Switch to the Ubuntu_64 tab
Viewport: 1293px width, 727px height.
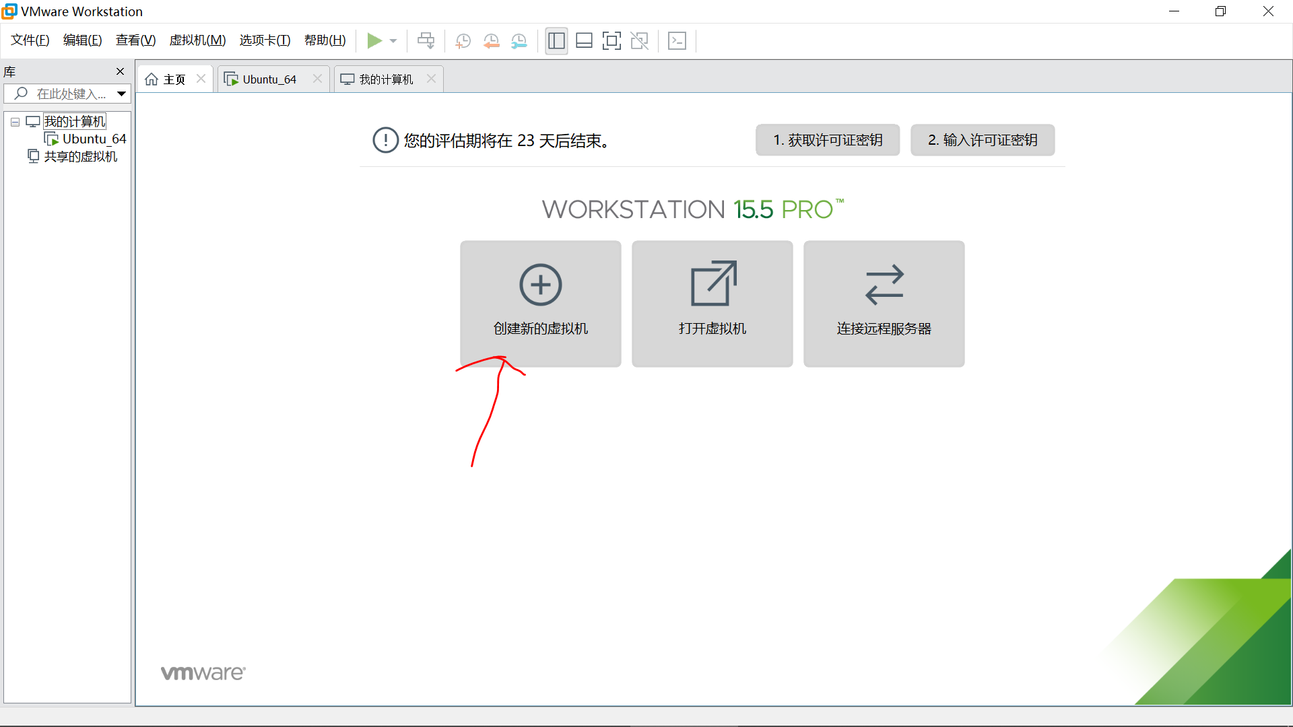tap(269, 79)
